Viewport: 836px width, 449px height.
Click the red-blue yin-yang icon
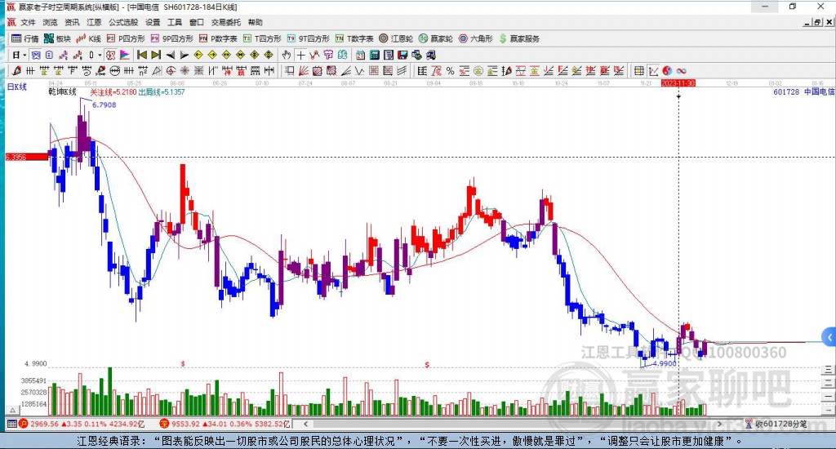coord(667,71)
